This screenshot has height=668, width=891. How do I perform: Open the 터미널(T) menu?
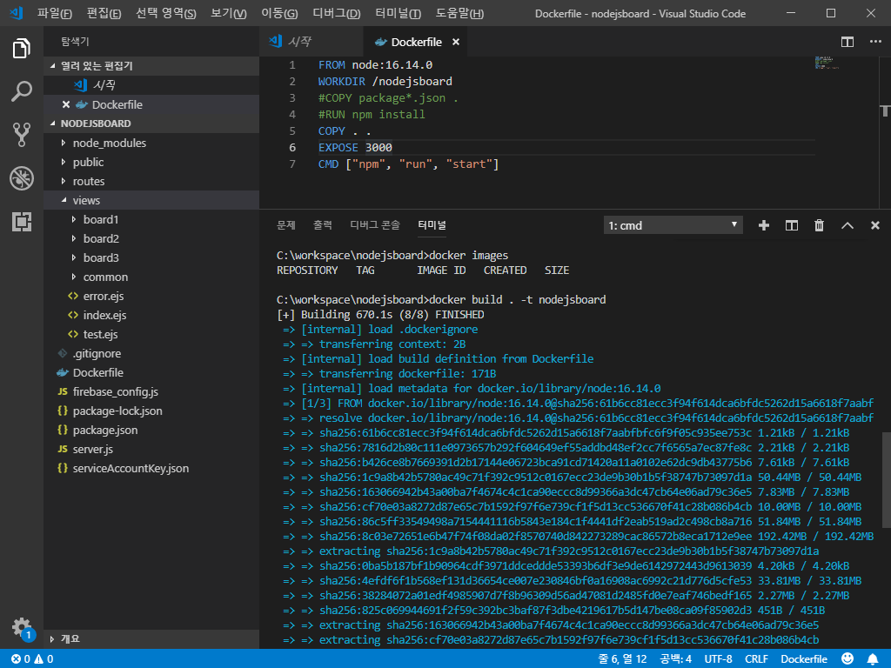(x=399, y=13)
